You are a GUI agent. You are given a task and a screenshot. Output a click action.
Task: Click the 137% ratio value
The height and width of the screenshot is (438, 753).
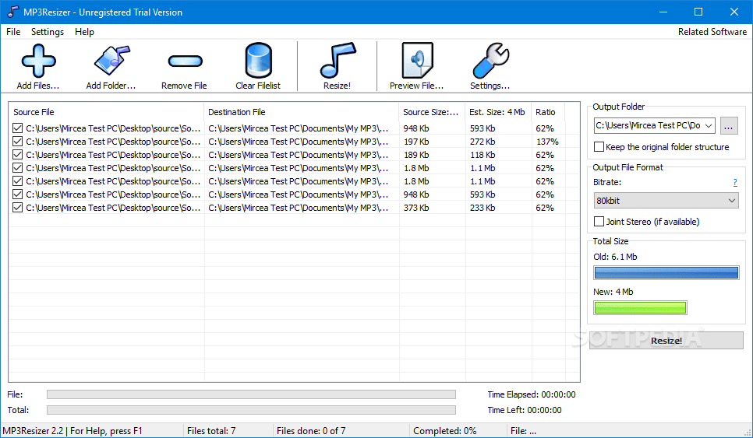click(x=547, y=142)
